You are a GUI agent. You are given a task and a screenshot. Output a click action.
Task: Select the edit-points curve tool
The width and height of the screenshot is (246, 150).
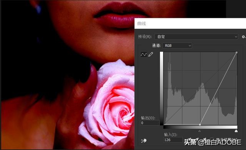pos(143,55)
